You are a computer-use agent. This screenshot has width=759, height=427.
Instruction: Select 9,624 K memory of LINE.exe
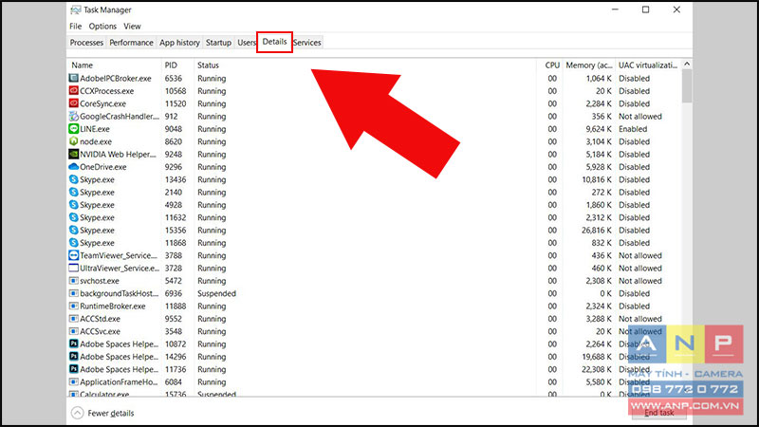click(x=599, y=129)
